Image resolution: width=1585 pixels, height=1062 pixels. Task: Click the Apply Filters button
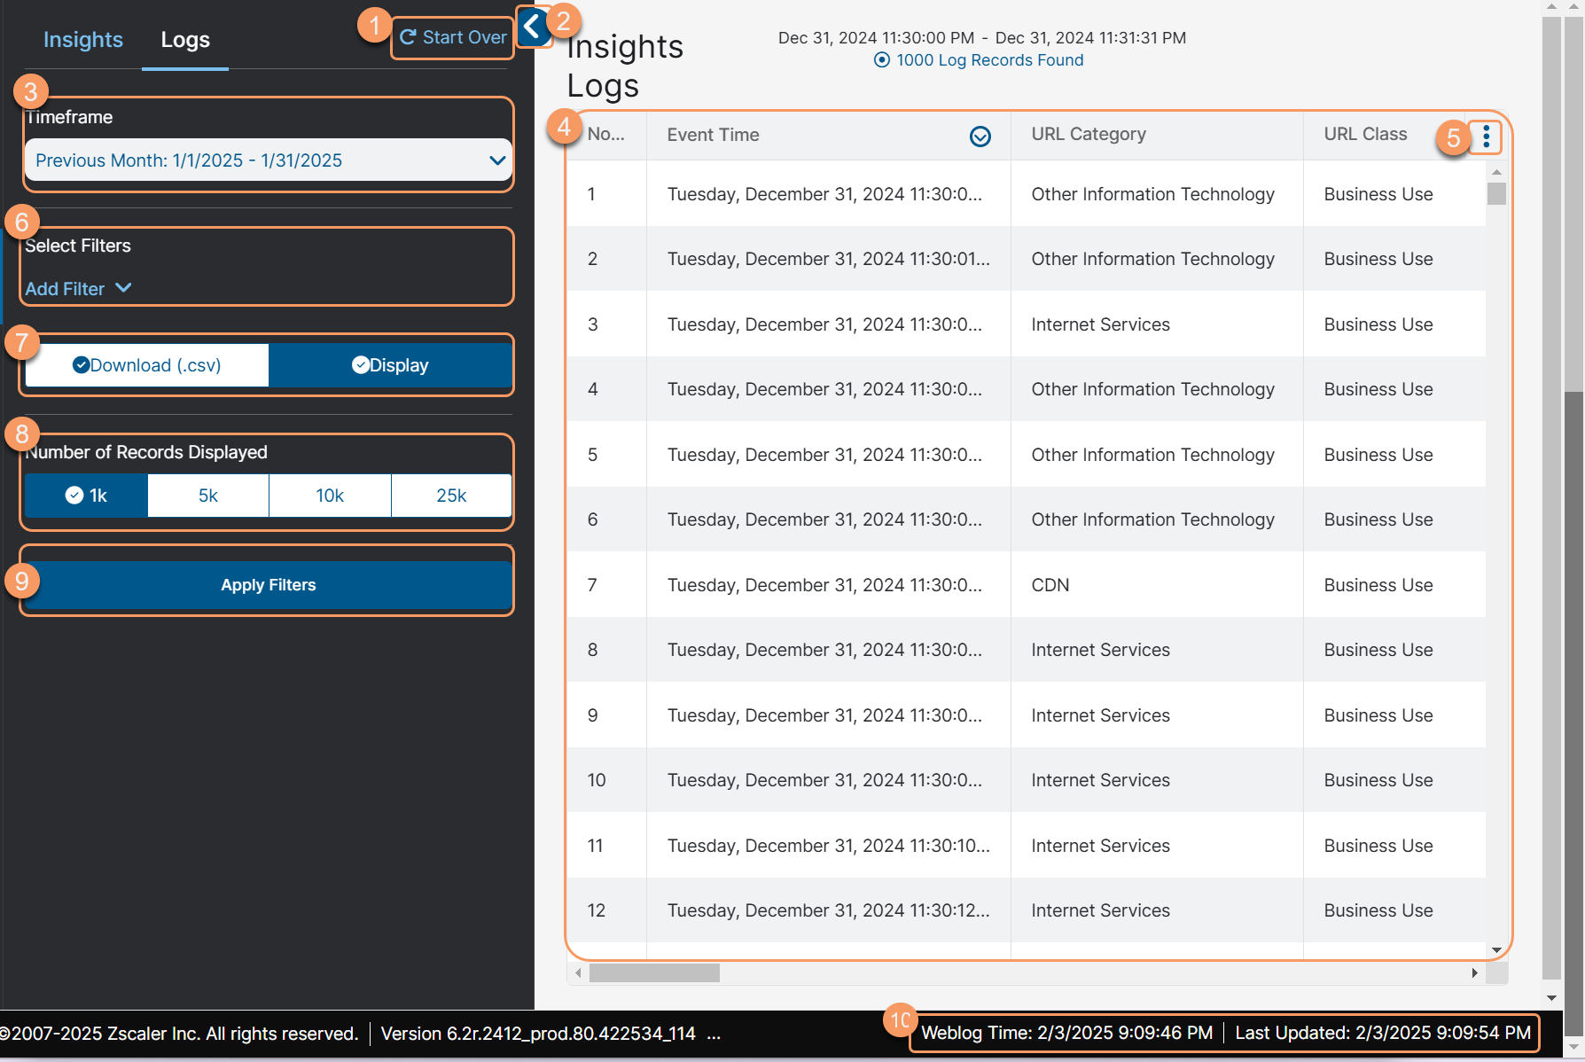click(268, 584)
